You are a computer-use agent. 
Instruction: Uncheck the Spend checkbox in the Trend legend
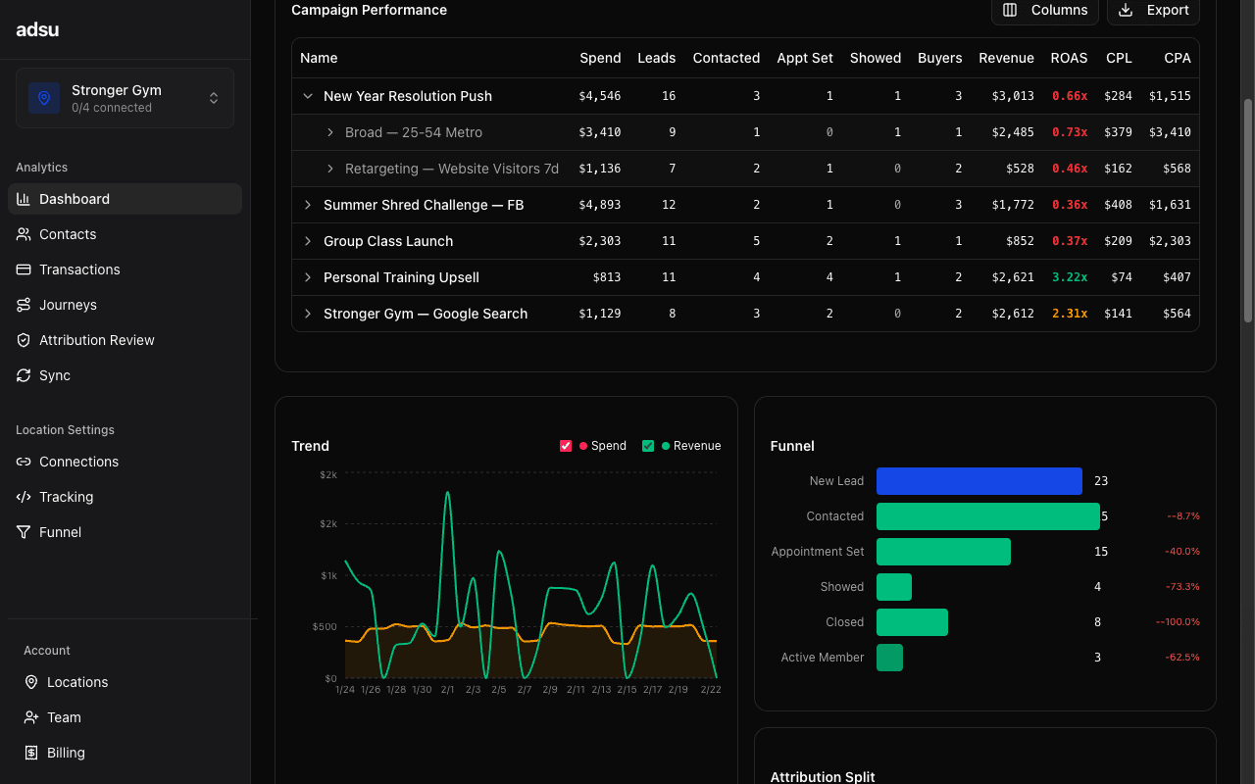pyautogui.click(x=566, y=445)
